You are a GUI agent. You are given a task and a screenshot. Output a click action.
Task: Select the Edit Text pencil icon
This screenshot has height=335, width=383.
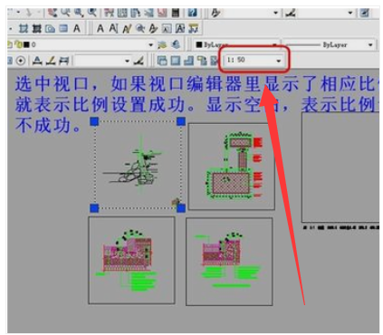tap(127, 29)
